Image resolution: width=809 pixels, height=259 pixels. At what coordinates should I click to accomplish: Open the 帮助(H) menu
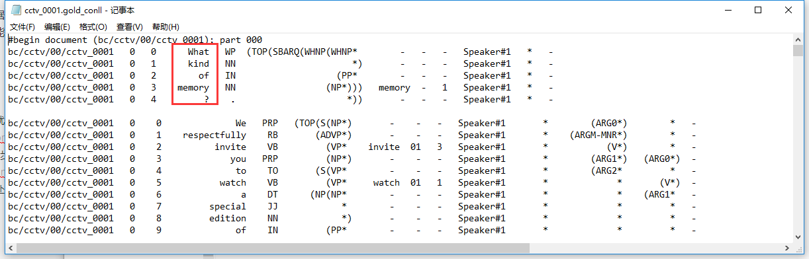166,27
